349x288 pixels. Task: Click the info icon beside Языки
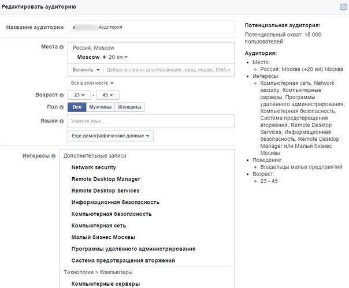click(x=62, y=121)
